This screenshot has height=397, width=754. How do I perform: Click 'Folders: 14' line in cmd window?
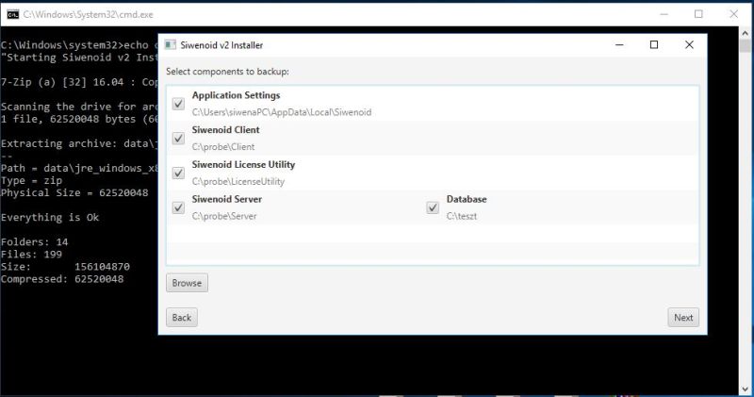pyautogui.click(x=35, y=242)
